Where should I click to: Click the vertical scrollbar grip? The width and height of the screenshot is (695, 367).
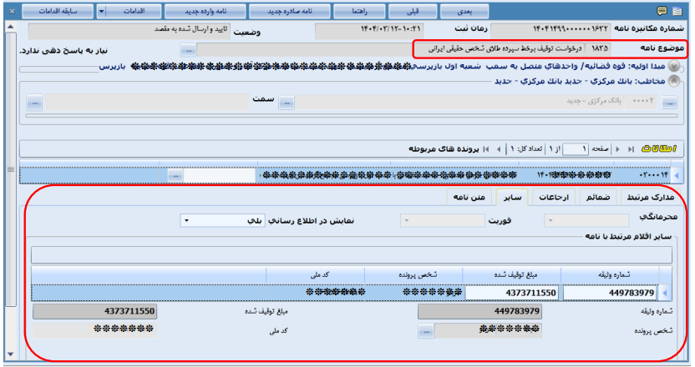click(x=10, y=169)
